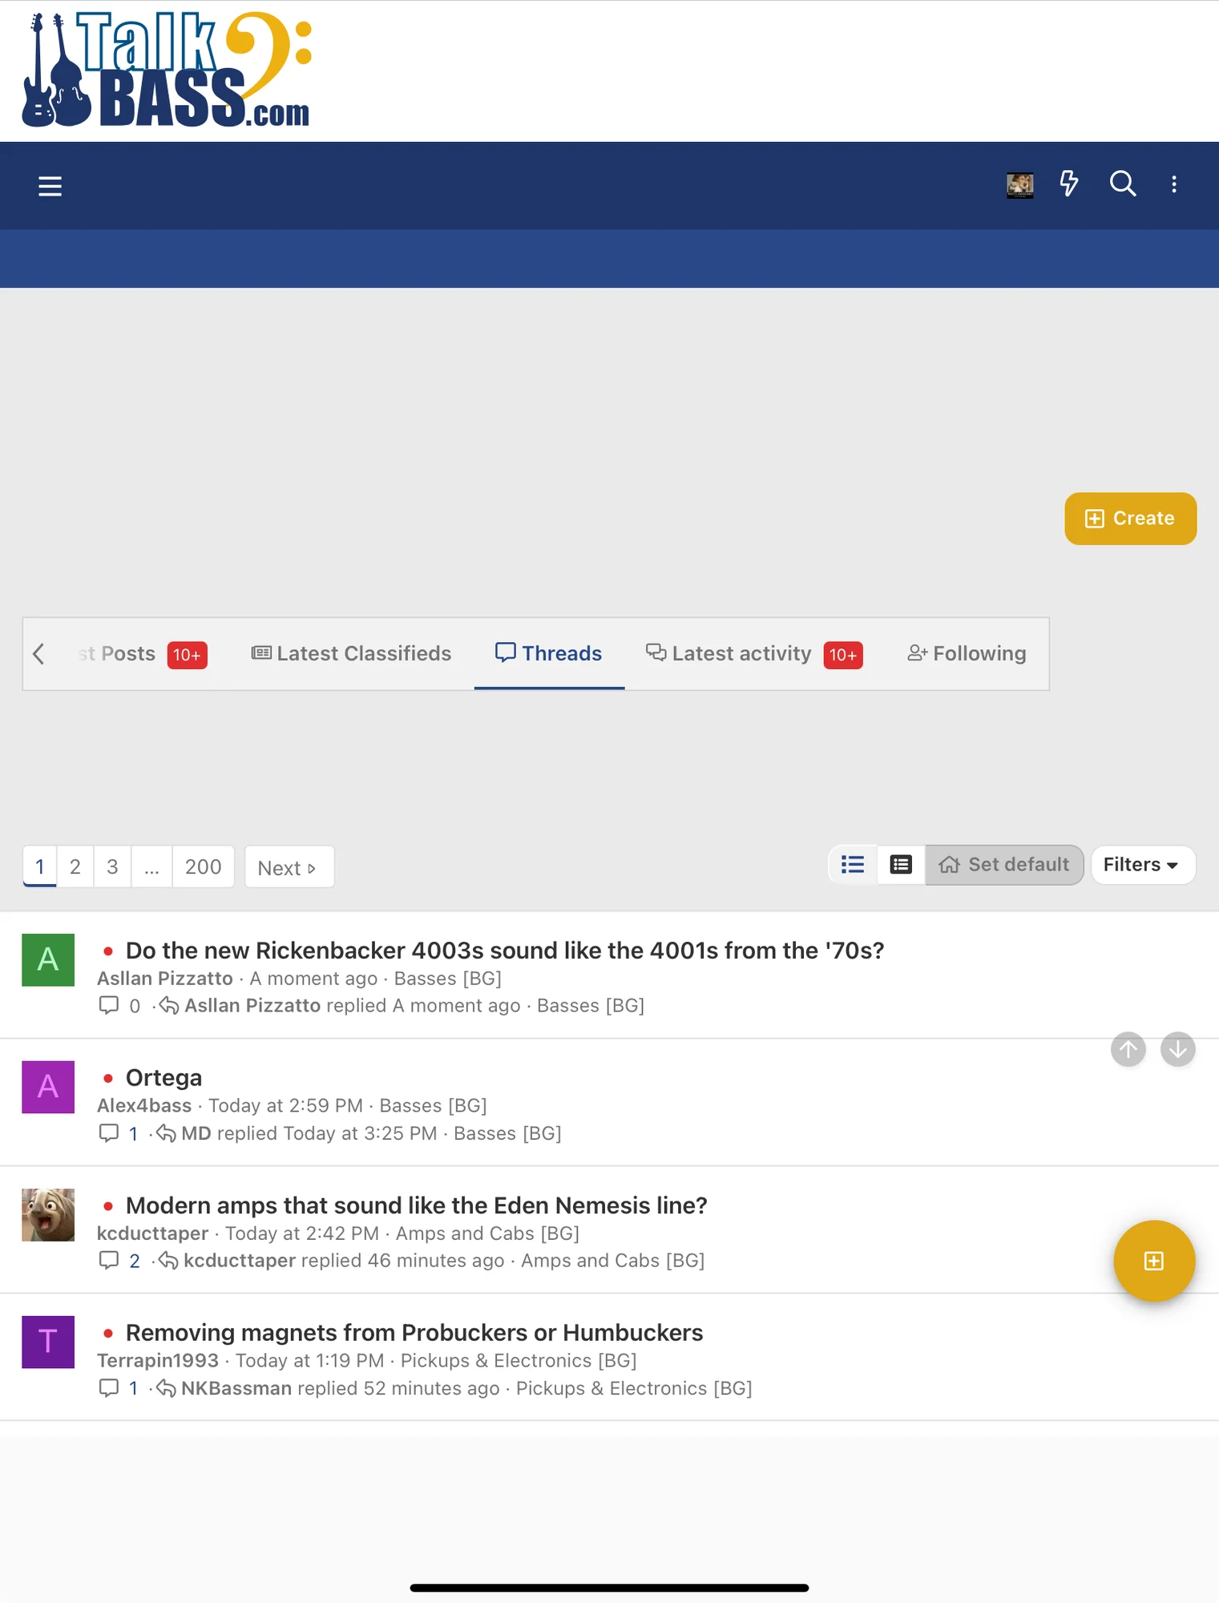The height and width of the screenshot is (1603, 1219).
Task: Open the user profile avatar menu
Action: coord(1019,185)
